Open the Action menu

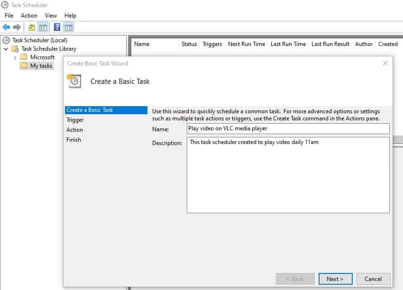(29, 16)
